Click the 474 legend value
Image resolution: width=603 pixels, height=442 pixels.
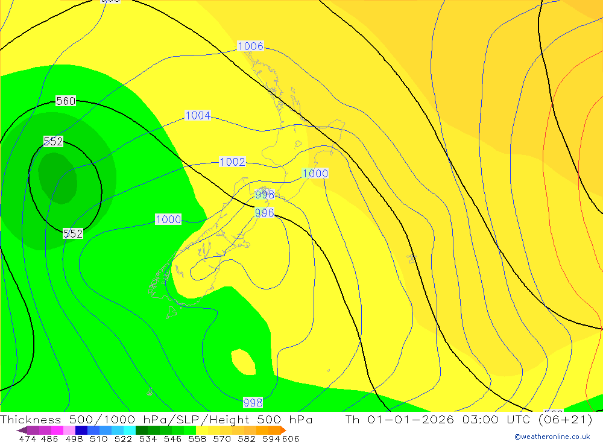[x=27, y=438]
